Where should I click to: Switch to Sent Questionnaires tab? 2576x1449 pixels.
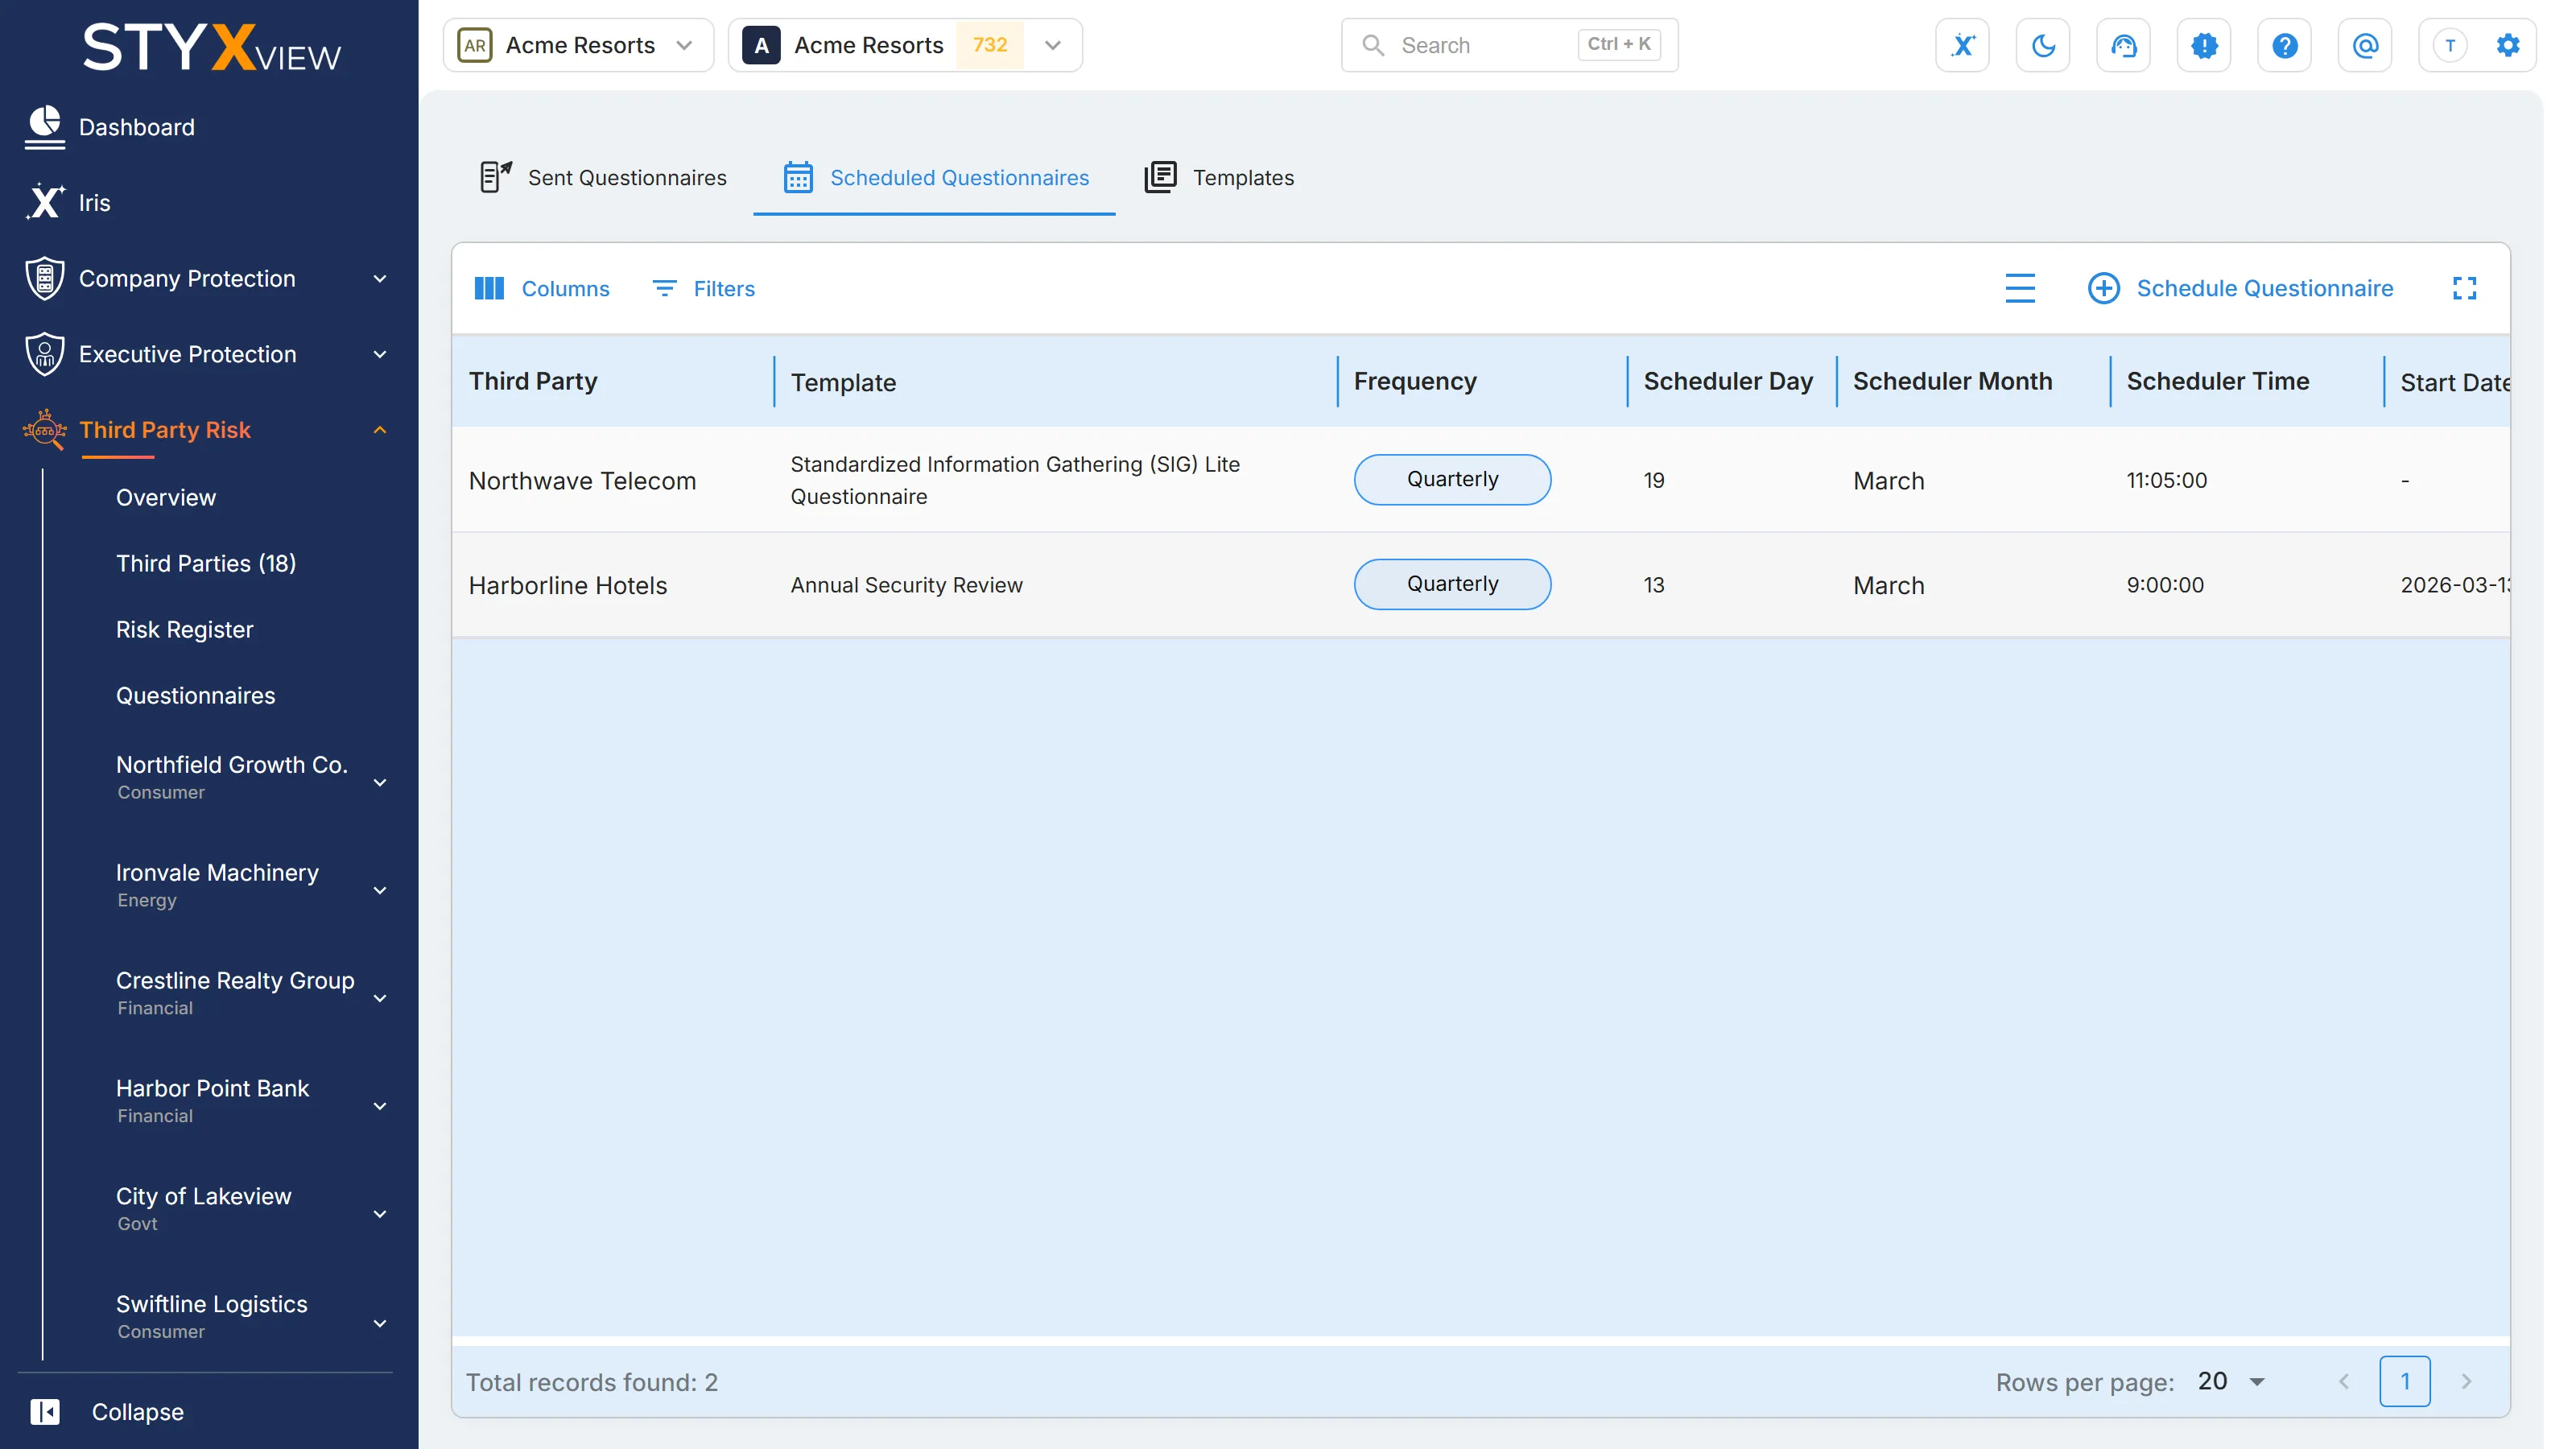pos(603,177)
